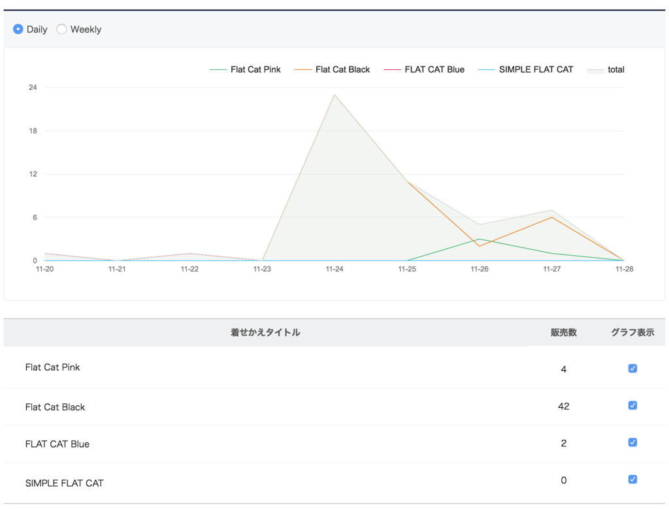Uncheck graph display for SIMPLE FLAT CAT
This screenshot has width=669, height=509.
click(x=632, y=480)
